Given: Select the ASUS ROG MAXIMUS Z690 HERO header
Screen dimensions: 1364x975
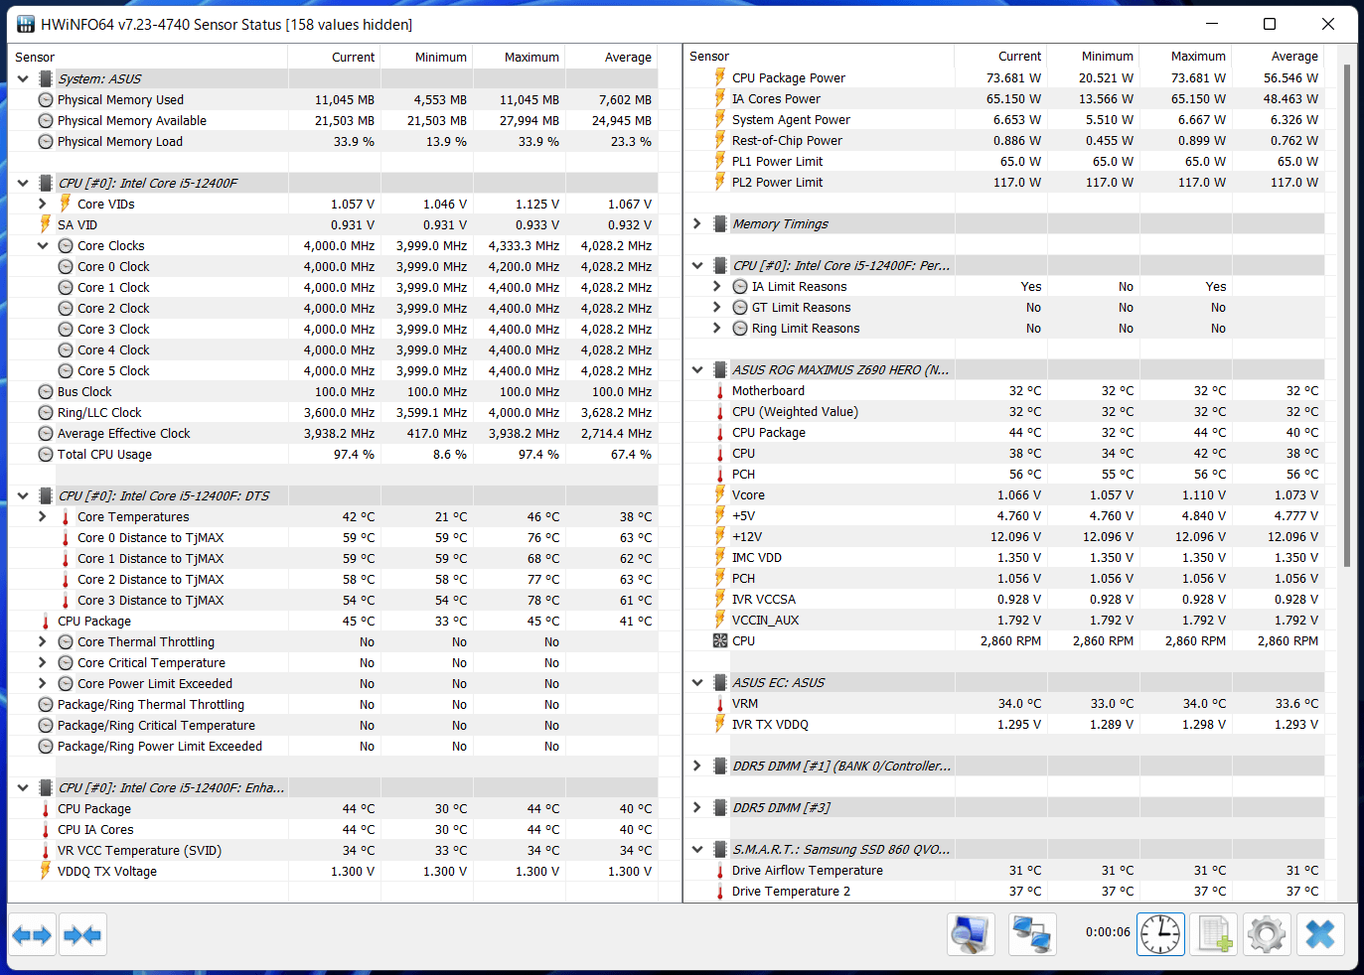Looking at the screenshot, I should pyautogui.click(x=1004, y=370).
